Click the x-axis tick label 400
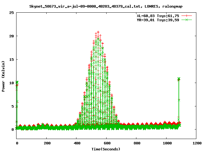Viewport: 203px width, 152px height. pos(77,143)
